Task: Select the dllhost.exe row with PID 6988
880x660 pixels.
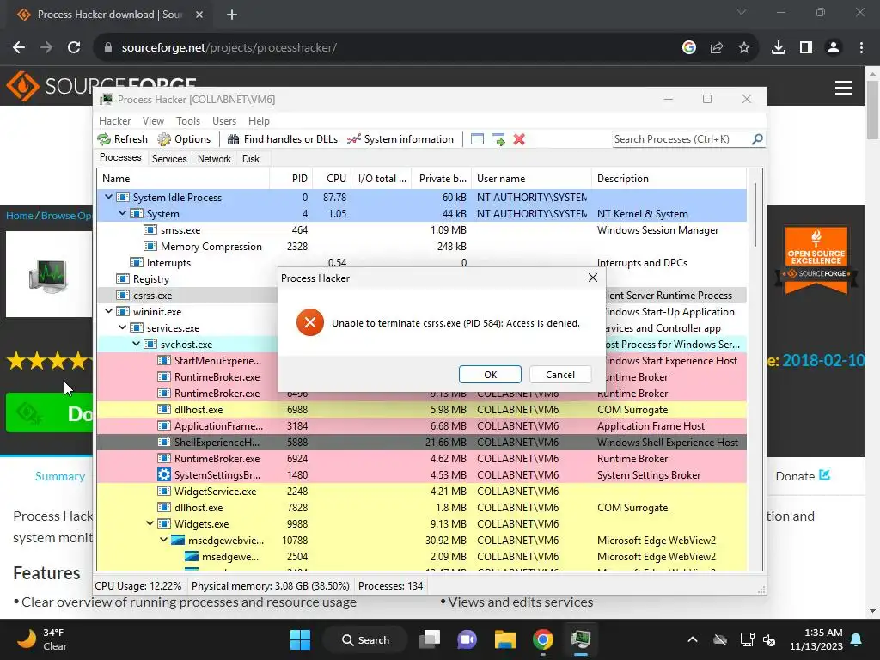Action: (421, 410)
